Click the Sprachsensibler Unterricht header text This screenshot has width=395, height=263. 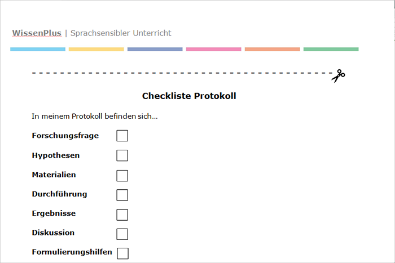[x=121, y=33]
